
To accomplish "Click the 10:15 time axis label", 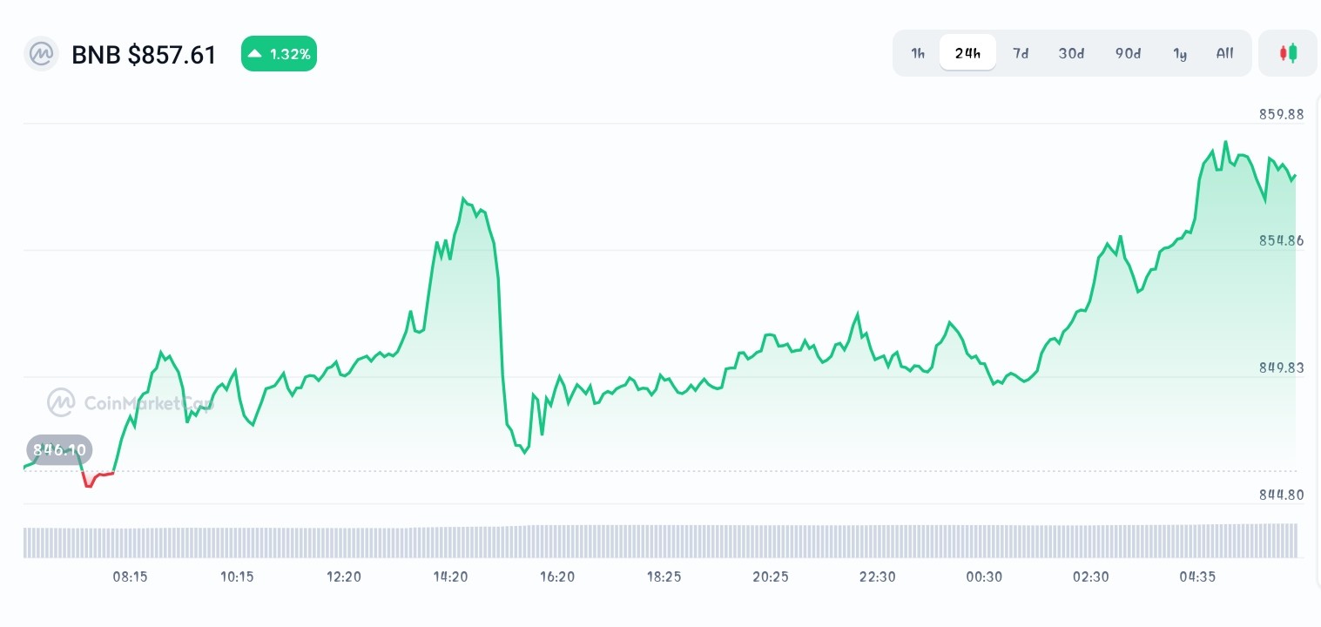I will click(x=237, y=576).
